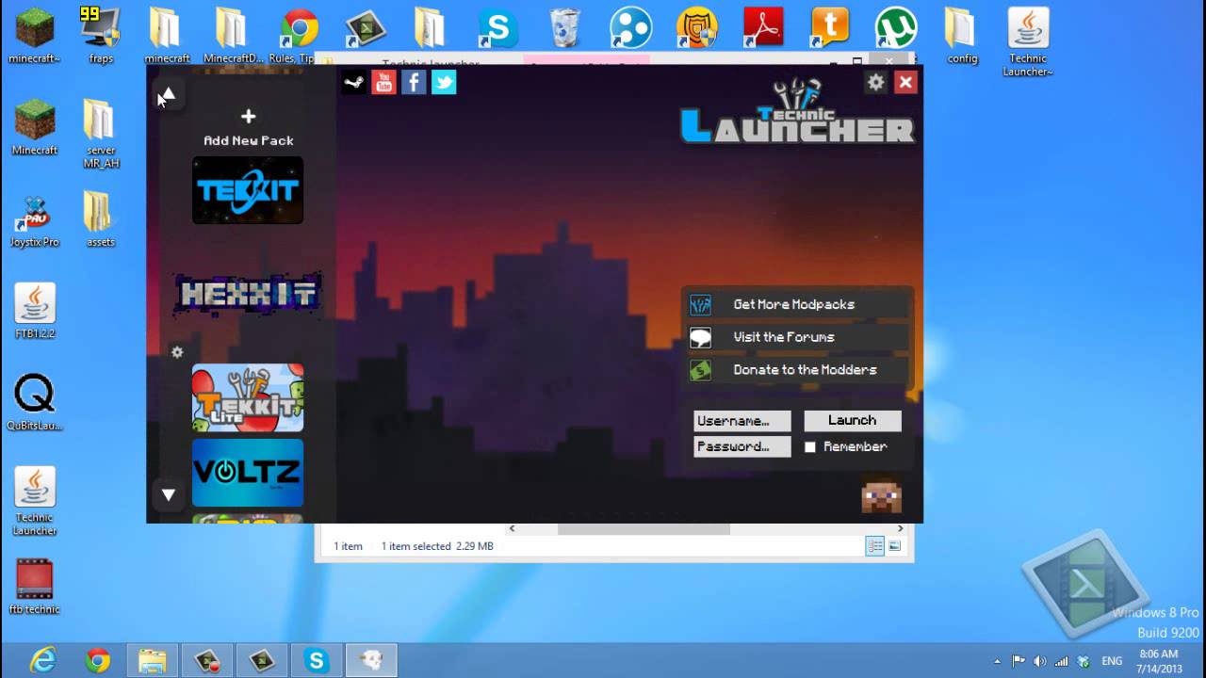The image size is (1206, 678).
Task: Click the Technic Launcher logo
Action: (797, 111)
